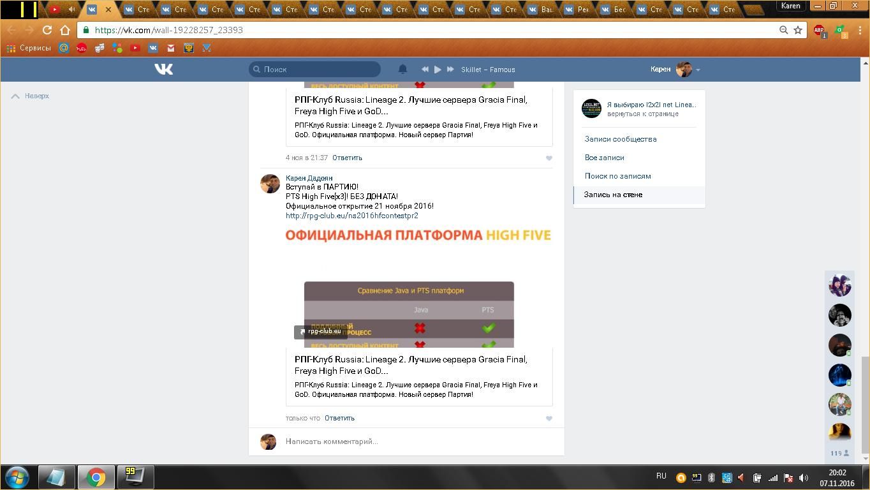This screenshot has height=490, width=870.
Task: Reload the page using browser refresh icon
Action: (47, 30)
